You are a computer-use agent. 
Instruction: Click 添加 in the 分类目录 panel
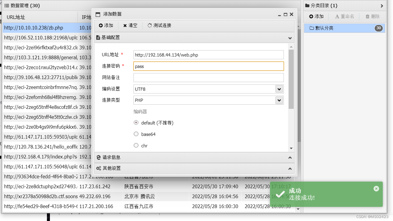pos(316,16)
